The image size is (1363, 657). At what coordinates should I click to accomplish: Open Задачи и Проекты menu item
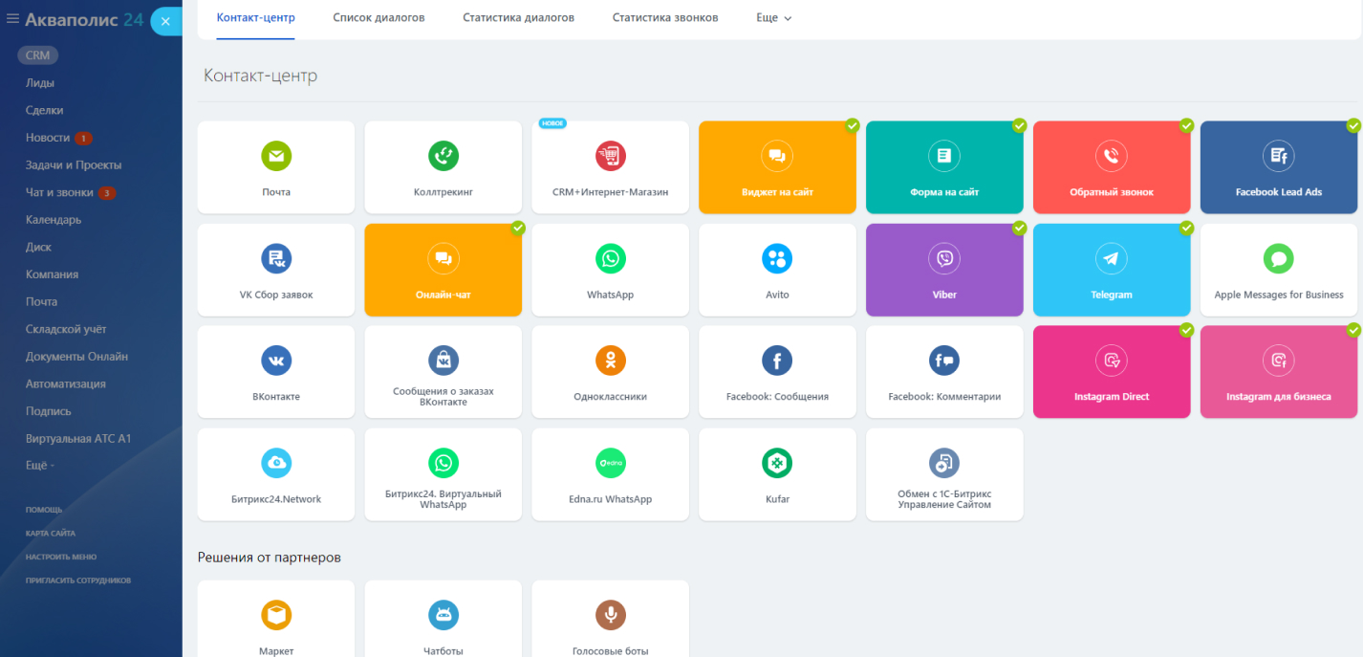pos(74,165)
